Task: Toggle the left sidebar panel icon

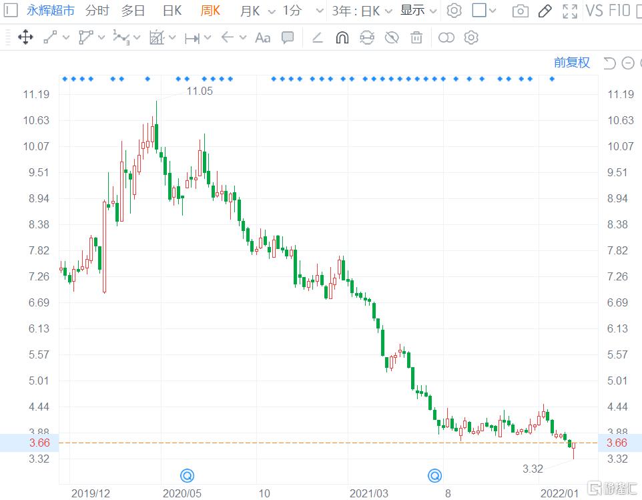Action: pos(11,10)
